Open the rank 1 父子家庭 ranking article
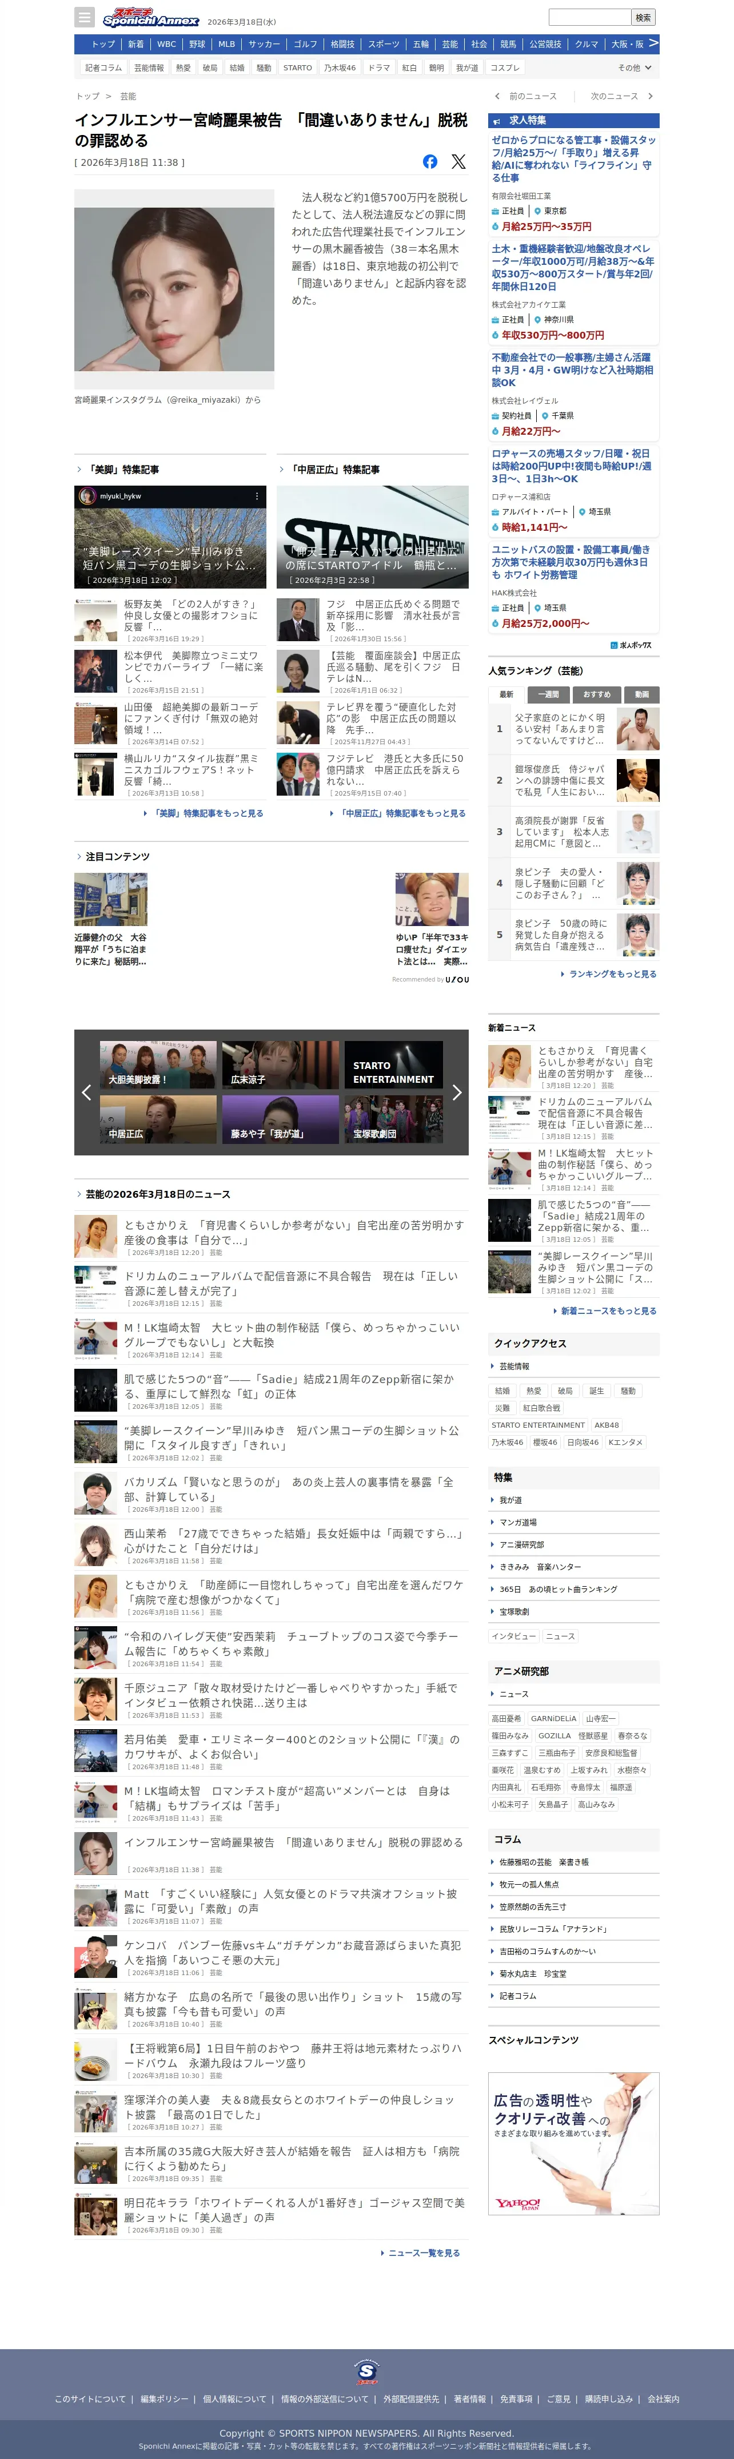The width and height of the screenshot is (734, 2459). click(x=573, y=729)
